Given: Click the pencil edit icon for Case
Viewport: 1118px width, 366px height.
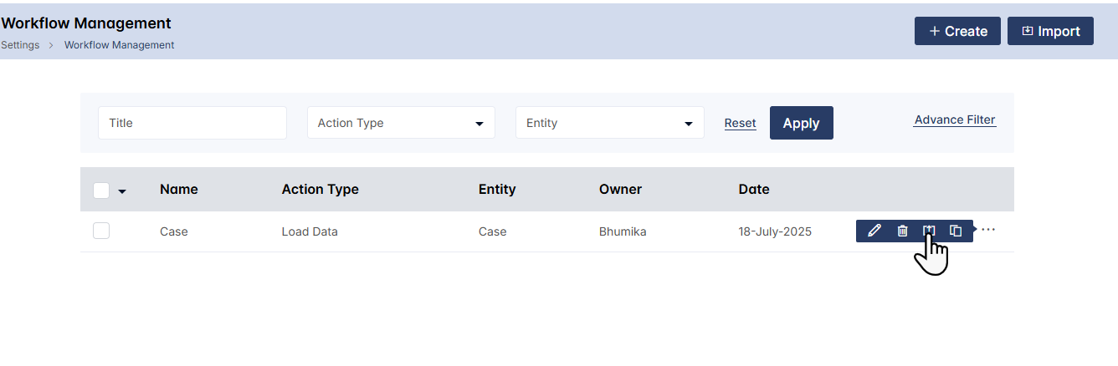Looking at the screenshot, I should click(874, 231).
